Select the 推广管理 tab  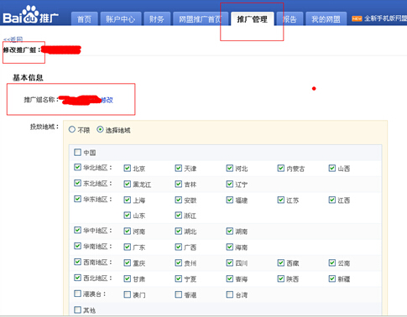pyautogui.click(x=252, y=19)
